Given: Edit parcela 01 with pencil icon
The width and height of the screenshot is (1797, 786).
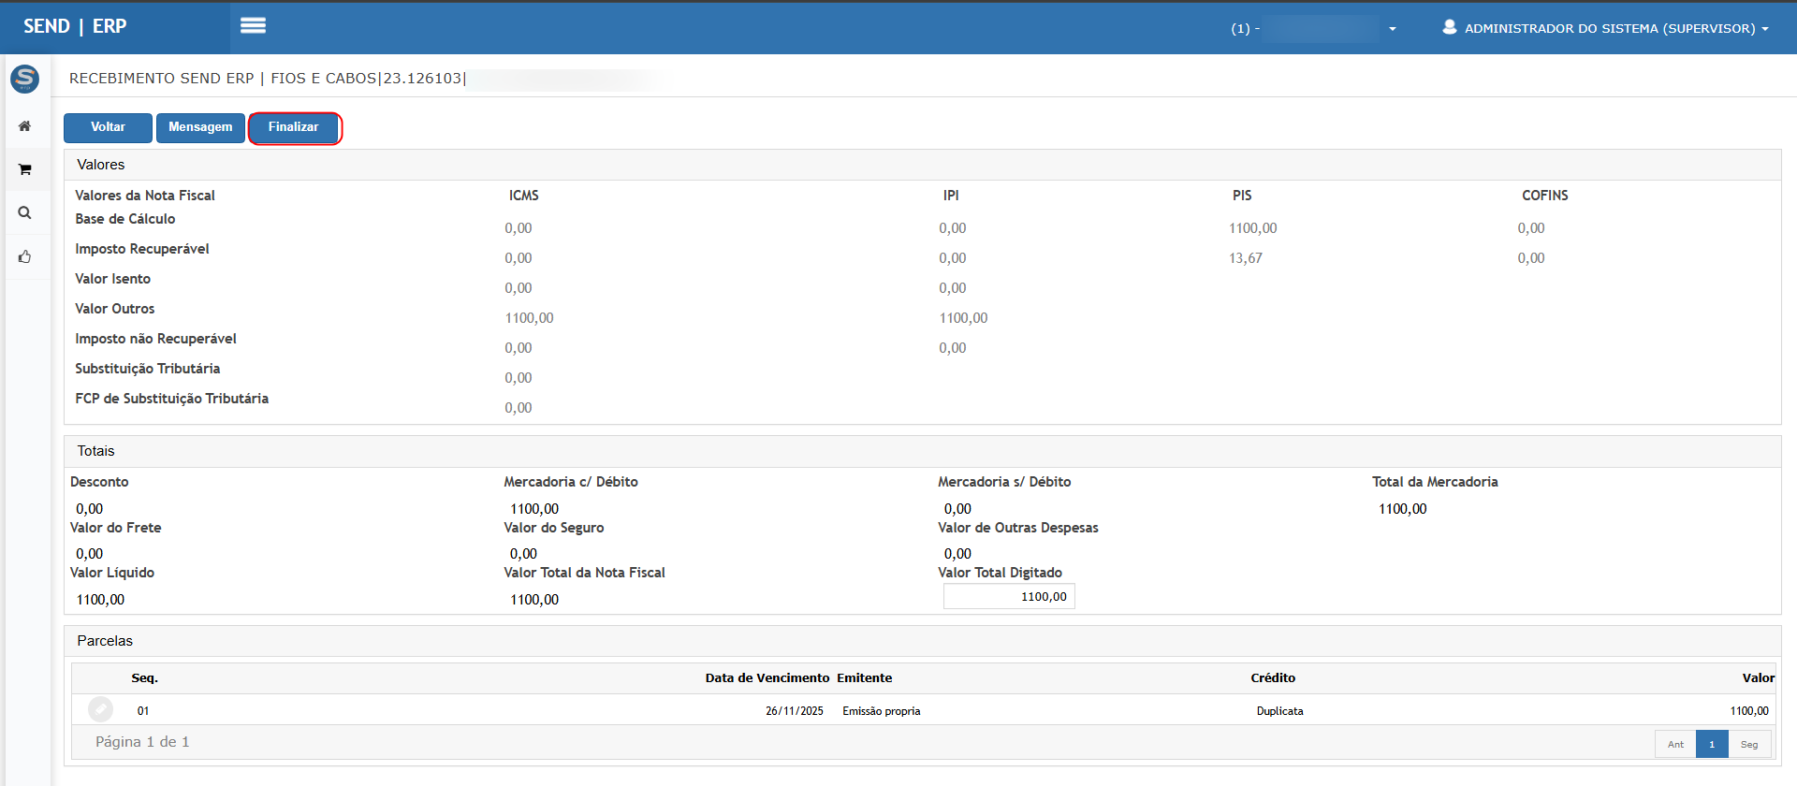Looking at the screenshot, I should point(100,710).
